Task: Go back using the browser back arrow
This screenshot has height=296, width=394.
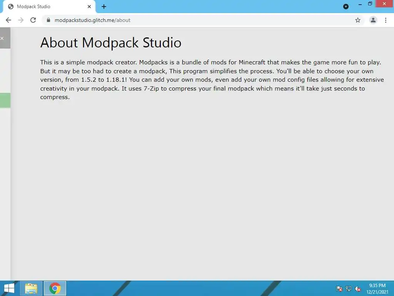Action: pyautogui.click(x=8, y=20)
